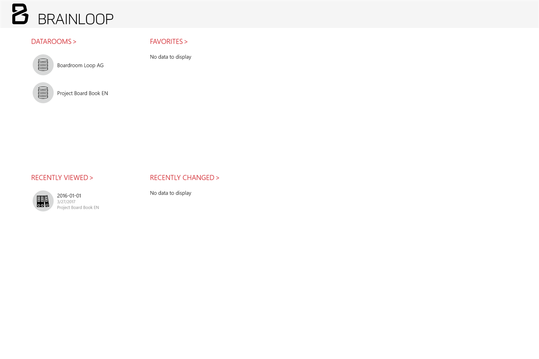
Task: Click the BRAINLOOP title text
Action: pos(76,19)
